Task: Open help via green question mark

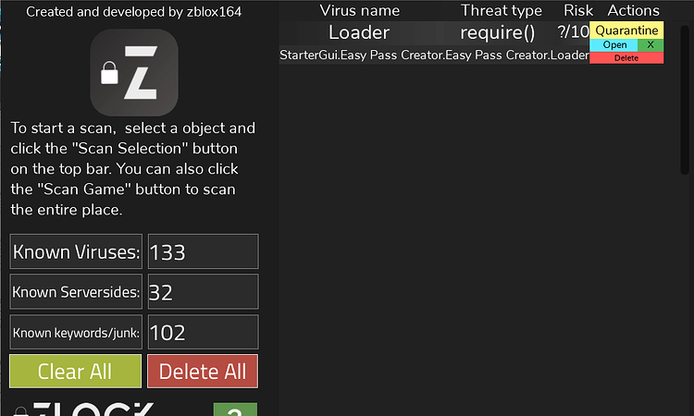Action: (235, 410)
